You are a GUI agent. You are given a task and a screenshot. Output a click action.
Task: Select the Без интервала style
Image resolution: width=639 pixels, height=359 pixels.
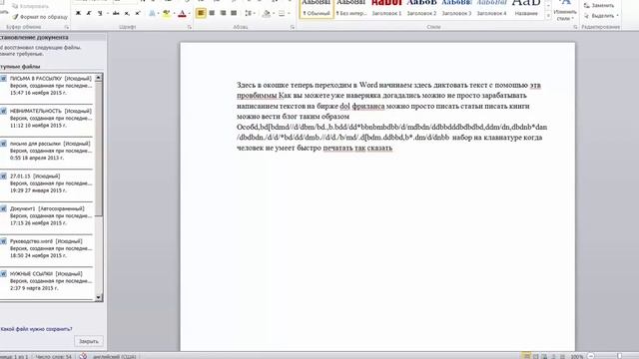pyautogui.click(x=351, y=8)
